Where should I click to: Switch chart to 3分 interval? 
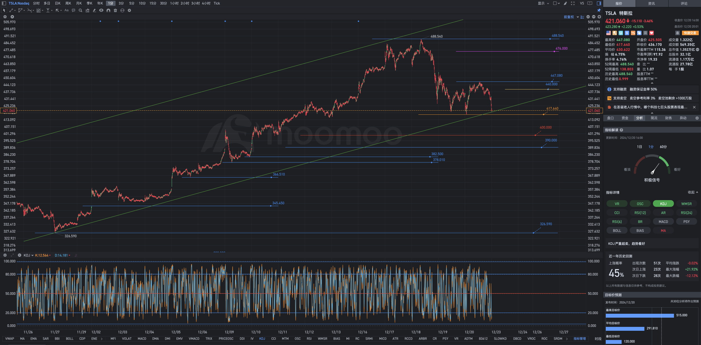click(x=121, y=3)
